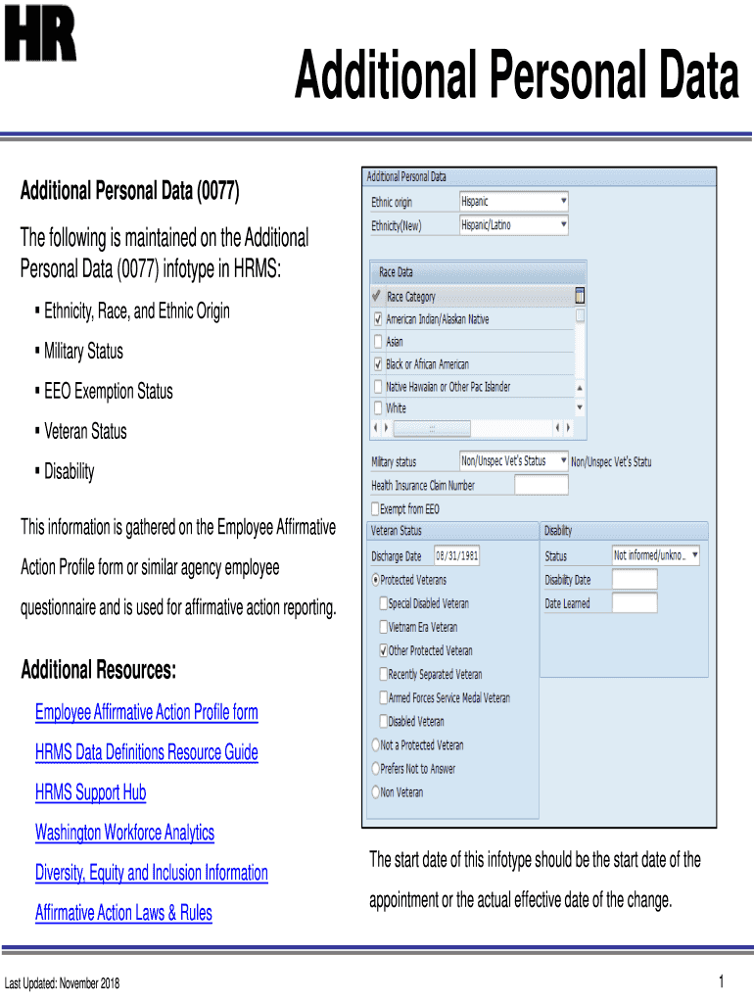Visit the Washington Workforce Analytics link
This screenshot has height=1003, width=754.
[124, 833]
